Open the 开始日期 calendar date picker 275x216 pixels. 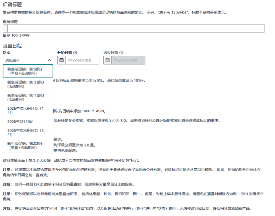(62, 60)
